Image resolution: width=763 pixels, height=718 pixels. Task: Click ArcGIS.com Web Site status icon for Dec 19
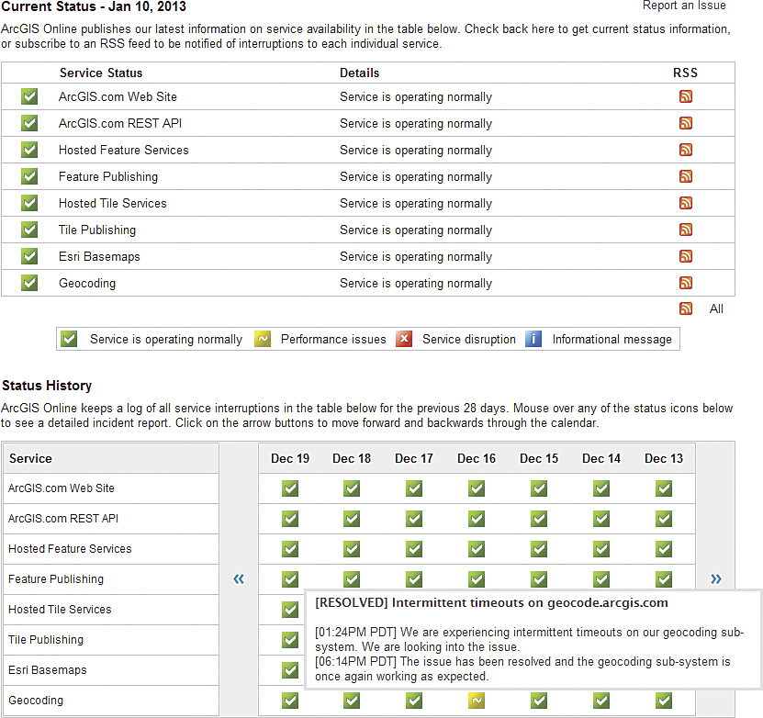(x=290, y=488)
